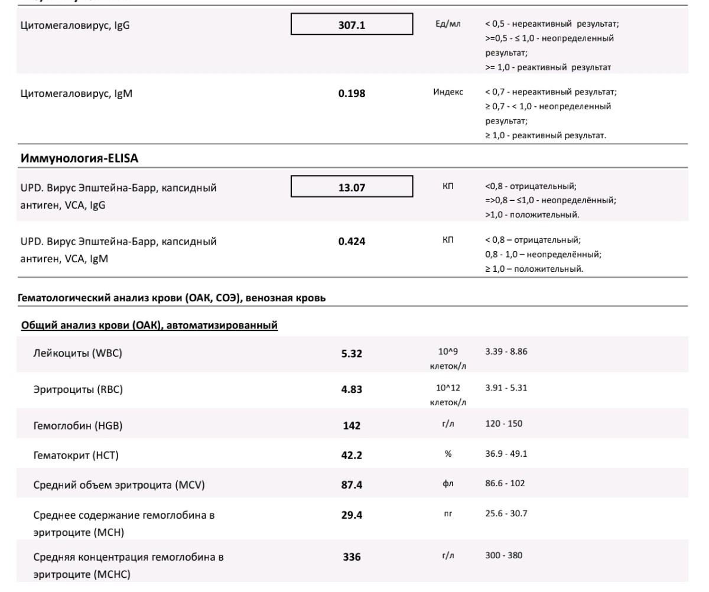Click the Cytomegalovirus IgM result 0.198
709x592 pixels.
352,93
